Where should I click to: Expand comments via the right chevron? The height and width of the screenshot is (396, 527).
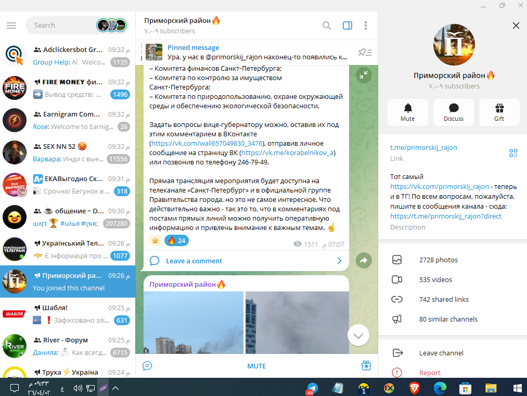point(339,261)
